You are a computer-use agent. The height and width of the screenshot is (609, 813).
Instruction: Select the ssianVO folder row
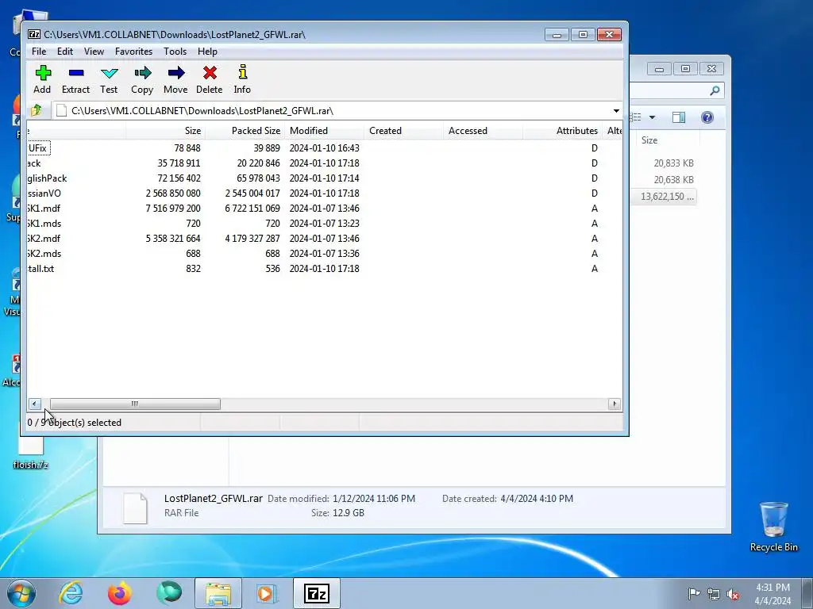tap(324, 193)
